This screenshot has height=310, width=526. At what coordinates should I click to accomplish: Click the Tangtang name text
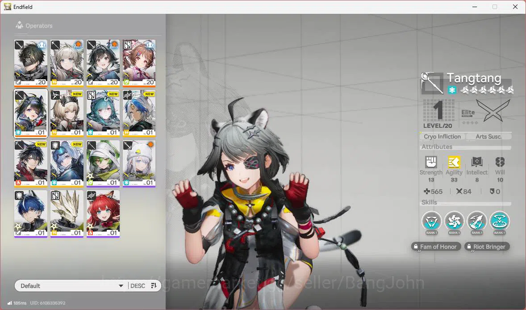474,78
